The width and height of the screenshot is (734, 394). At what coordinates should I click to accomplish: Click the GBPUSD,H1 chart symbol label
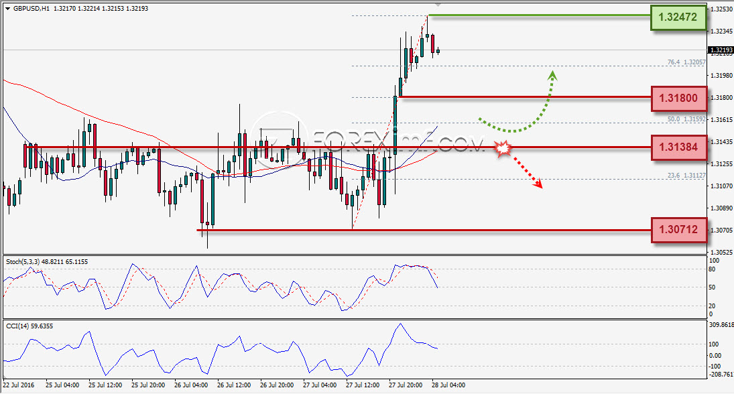(x=31, y=9)
